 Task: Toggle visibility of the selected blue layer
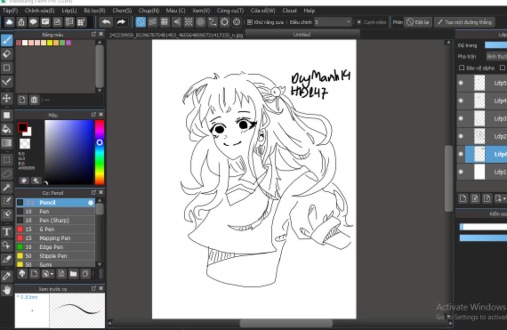pos(461,154)
